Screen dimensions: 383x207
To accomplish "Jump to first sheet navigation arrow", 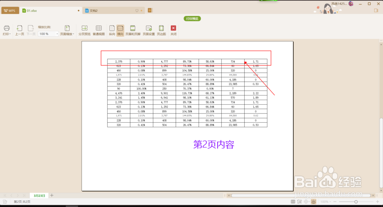I will (5, 195).
